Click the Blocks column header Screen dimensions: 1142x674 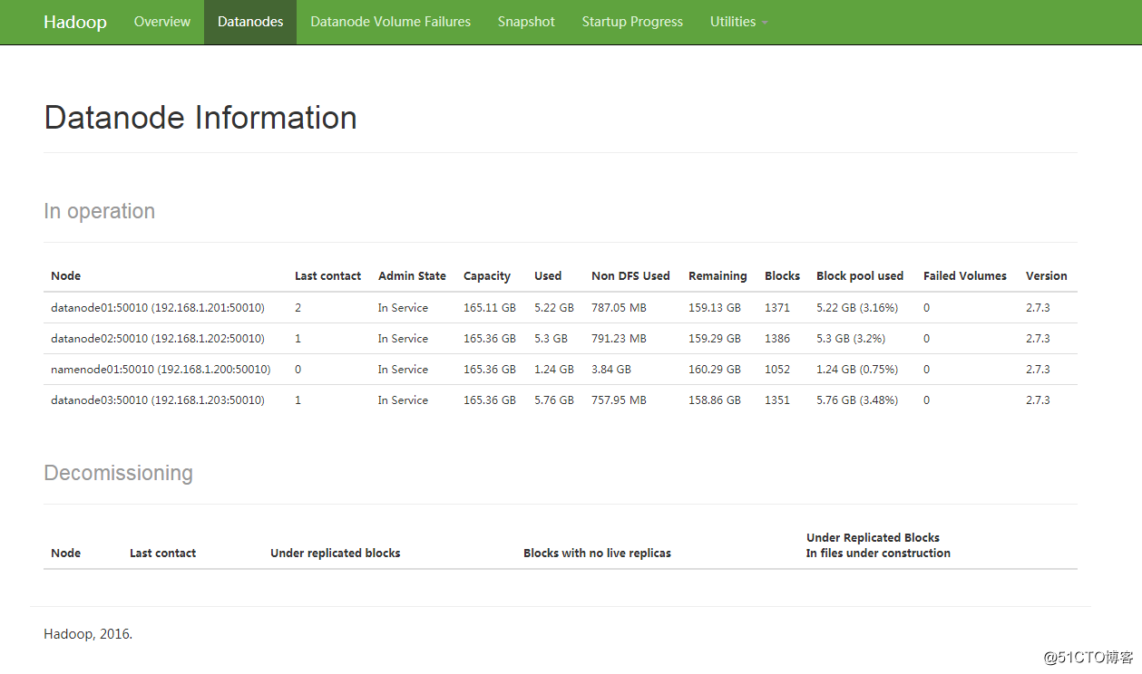pos(782,276)
